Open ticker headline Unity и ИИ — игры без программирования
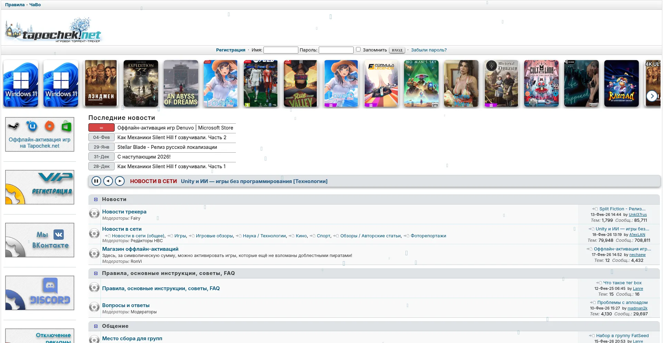Viewport: 663px width, 343px height. [x=254, y=181]
